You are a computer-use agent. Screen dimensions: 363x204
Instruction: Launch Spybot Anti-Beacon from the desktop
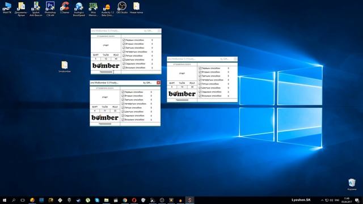click(x=36, y=9)
